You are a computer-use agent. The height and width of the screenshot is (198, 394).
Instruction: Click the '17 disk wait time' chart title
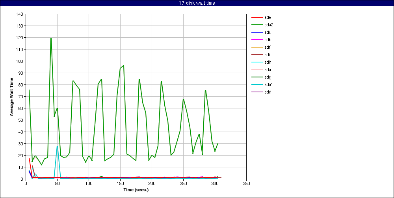(x=197, y=3)
